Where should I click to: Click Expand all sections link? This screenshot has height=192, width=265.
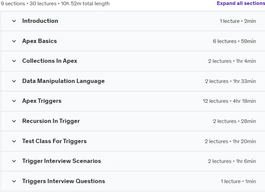pyautogui.click(x=241, y=3)
